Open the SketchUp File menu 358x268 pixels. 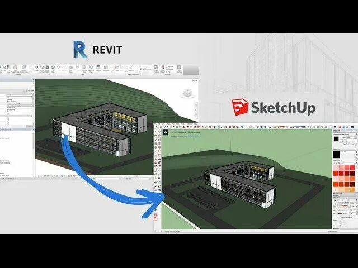coord(156,124)
